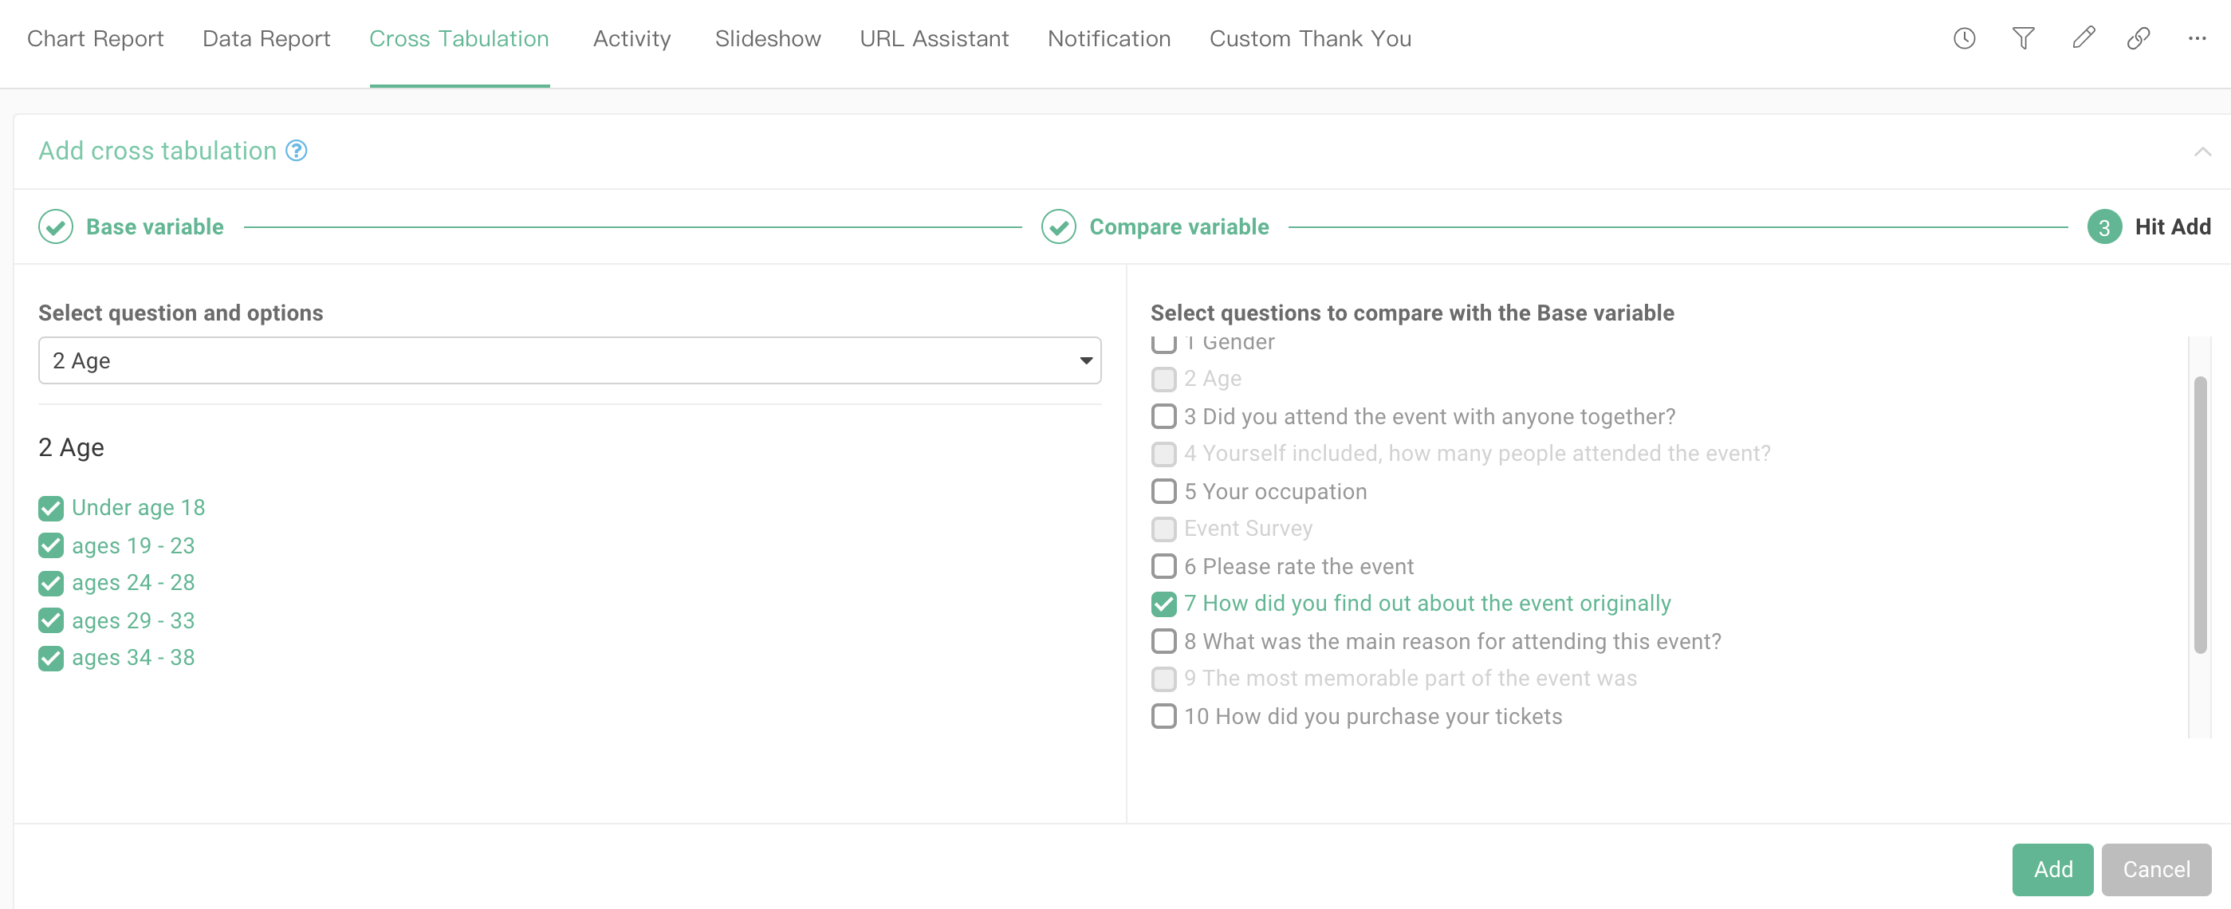The width and height of the screenshot is (2231, 909).
Task: Click the Base variable step checkmark
Action: 56,226
